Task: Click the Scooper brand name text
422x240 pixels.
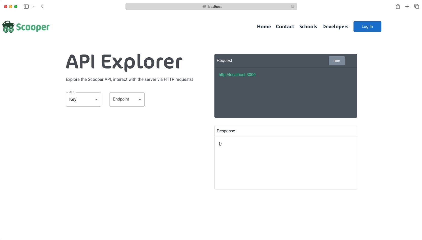Action: click(33, 27)
